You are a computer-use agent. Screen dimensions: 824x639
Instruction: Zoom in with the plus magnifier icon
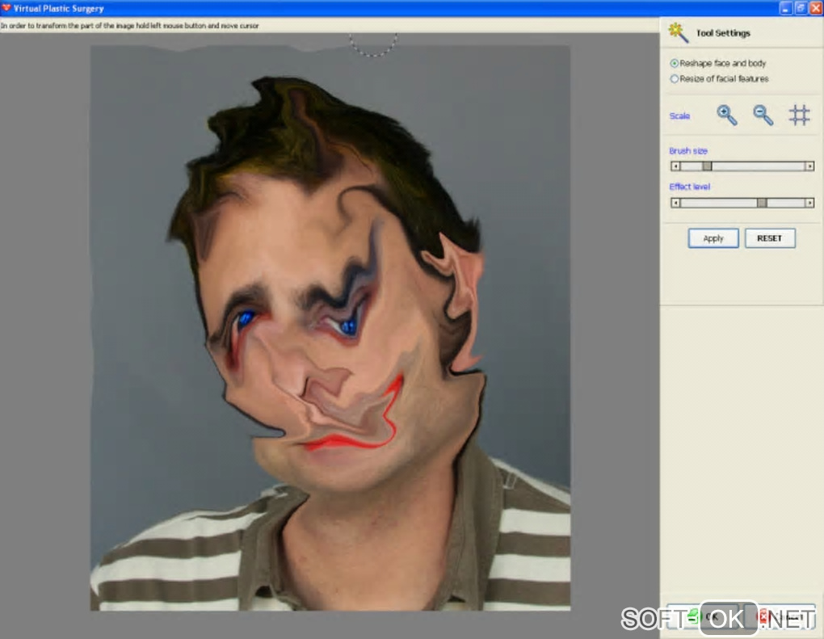(x=727, y=115)
